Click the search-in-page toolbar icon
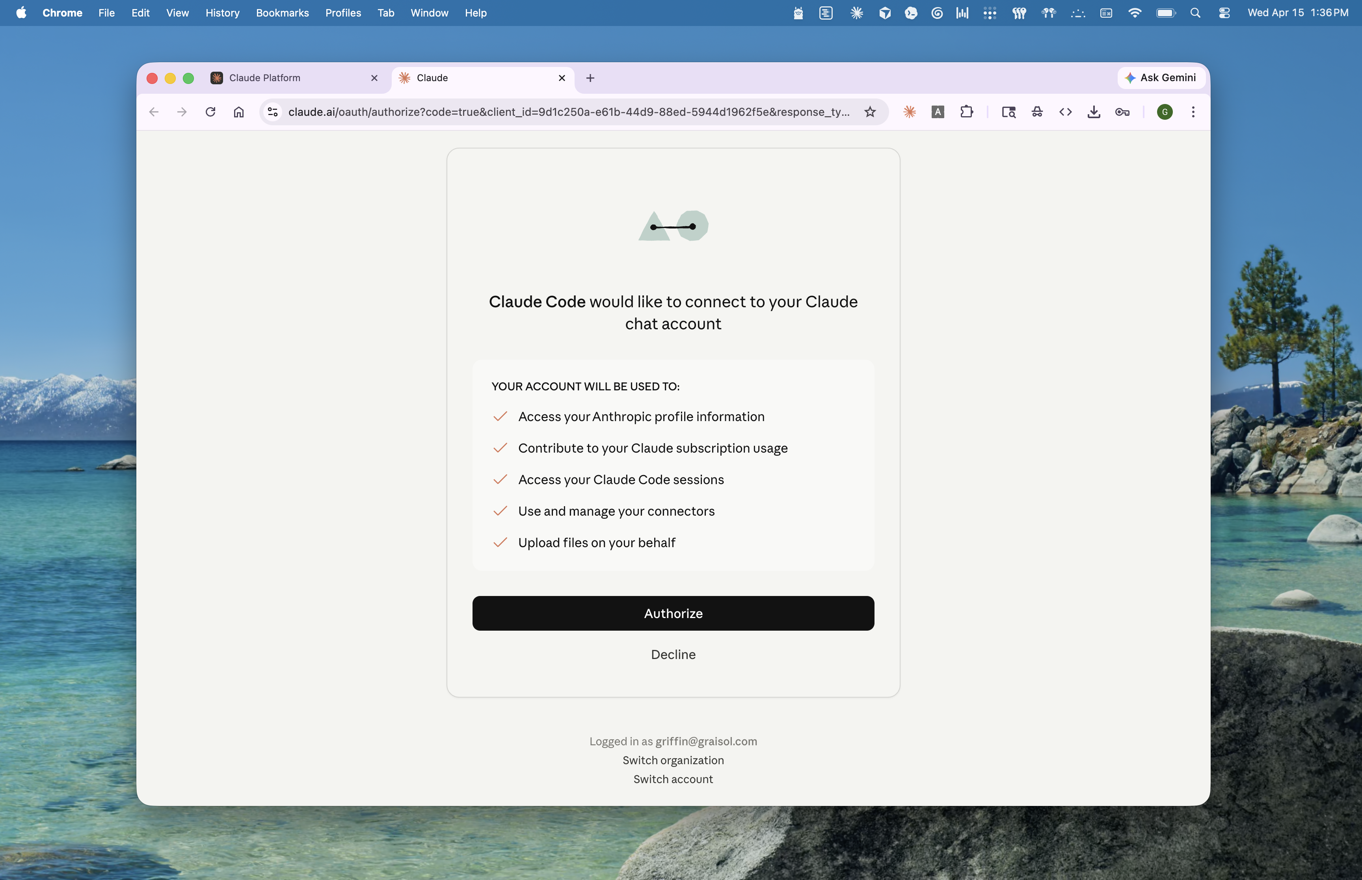Viewport: 1362px width, 880px height. [1009, 112]
